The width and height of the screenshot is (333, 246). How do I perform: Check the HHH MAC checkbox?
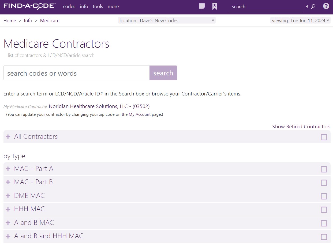point(324,210)
